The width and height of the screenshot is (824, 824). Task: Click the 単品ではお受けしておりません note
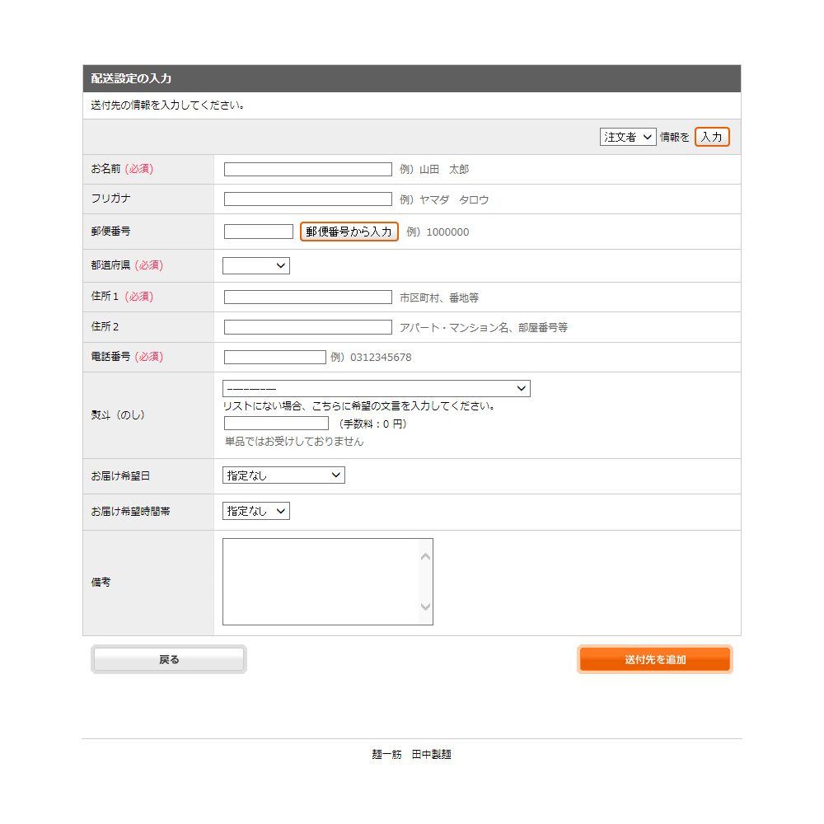point(294,442)
